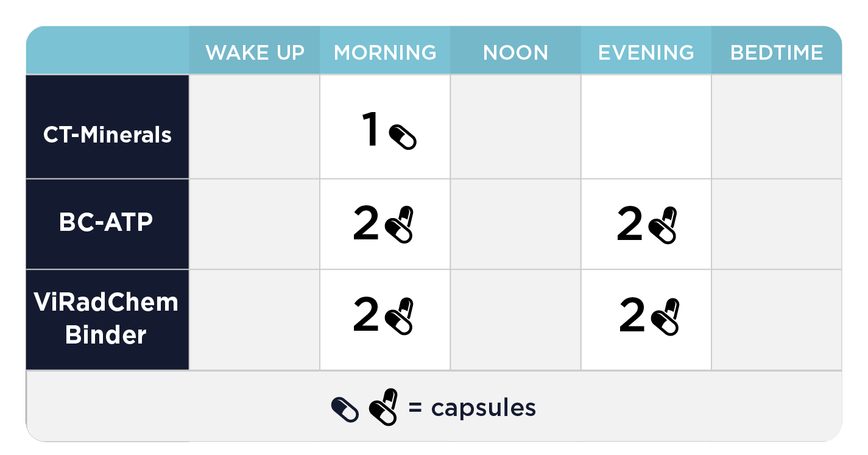Click the BC-ATP evening capsules icon
This screenshot has width=868, height=455.
pyautogui.click(x=663, y=225)
